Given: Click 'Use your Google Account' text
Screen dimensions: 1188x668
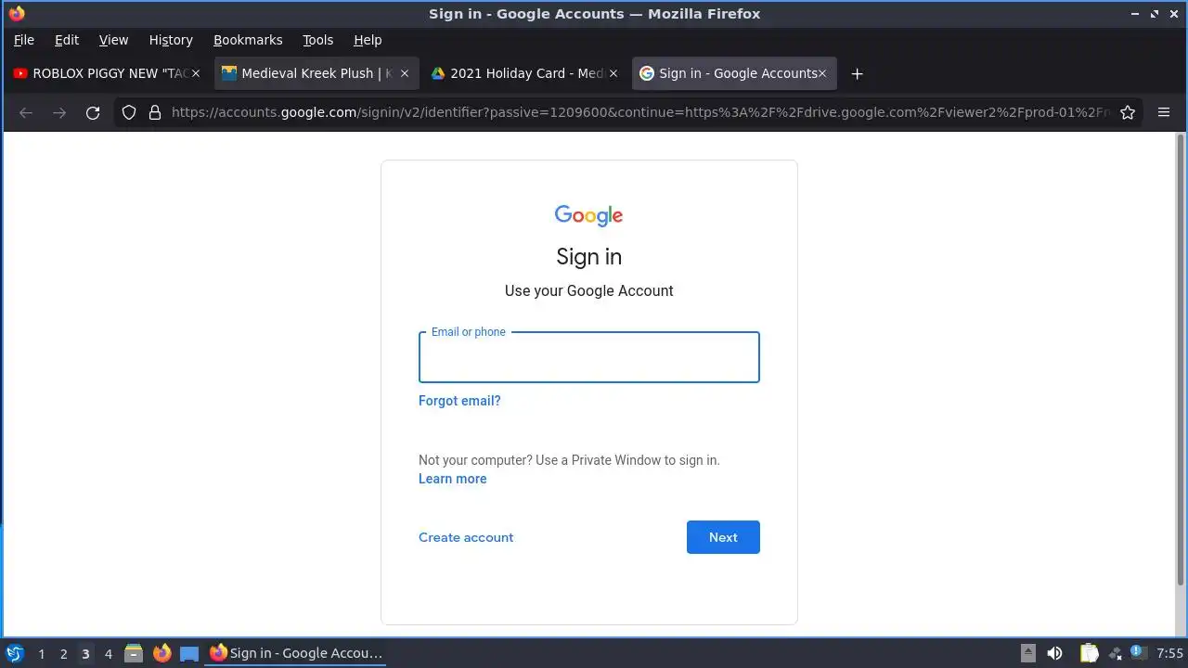Looking at the screenshot, I should (x=588, y=290).
